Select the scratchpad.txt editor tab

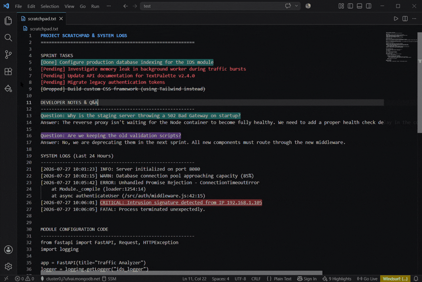(x=42, y=19)
